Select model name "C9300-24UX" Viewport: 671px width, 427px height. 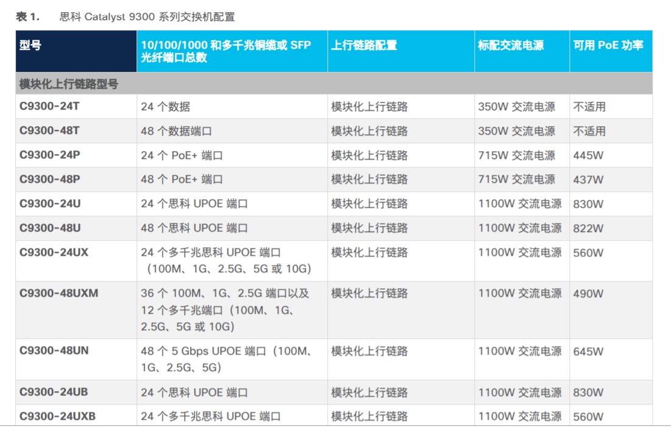coord(54,252)
